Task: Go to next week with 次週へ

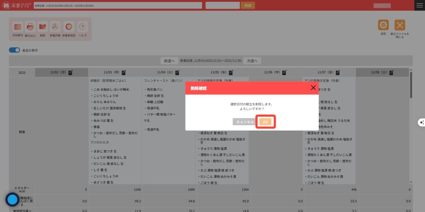Action: [x=252, y=61]
